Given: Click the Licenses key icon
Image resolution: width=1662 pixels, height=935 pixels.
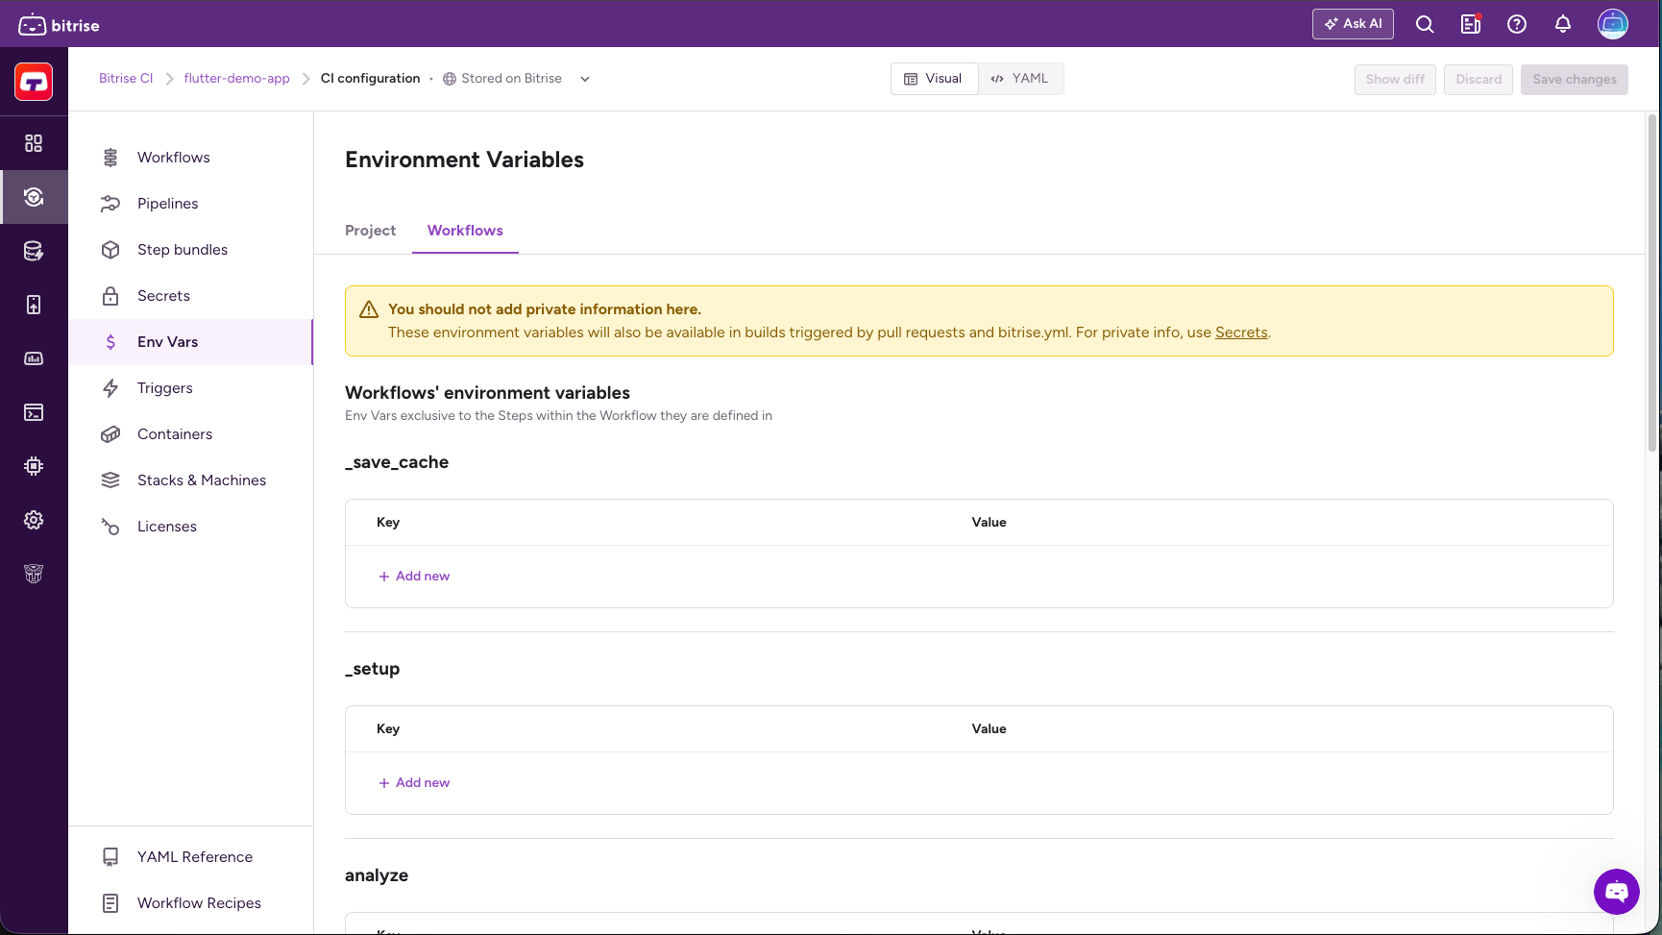Looking at the screenshot, I should pos(110,527).
